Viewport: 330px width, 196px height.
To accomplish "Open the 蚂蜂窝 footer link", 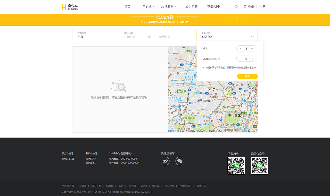I will (109, 186).
